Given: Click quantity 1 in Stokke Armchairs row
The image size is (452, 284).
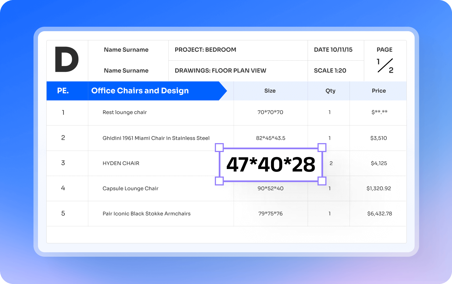Looking at the screenshot, I should click(330, 214).
